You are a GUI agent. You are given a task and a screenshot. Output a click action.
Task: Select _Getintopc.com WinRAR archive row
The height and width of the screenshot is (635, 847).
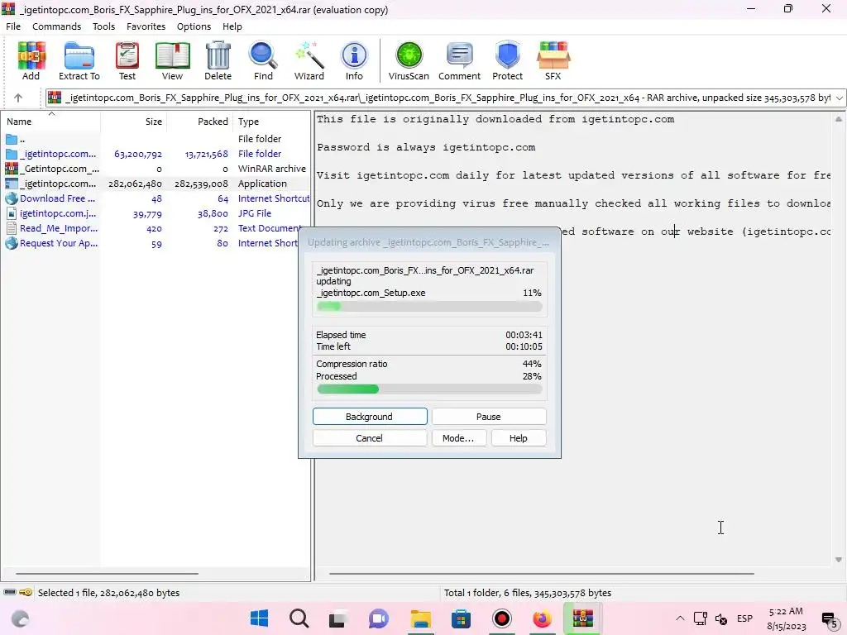(x=156, y=169)
